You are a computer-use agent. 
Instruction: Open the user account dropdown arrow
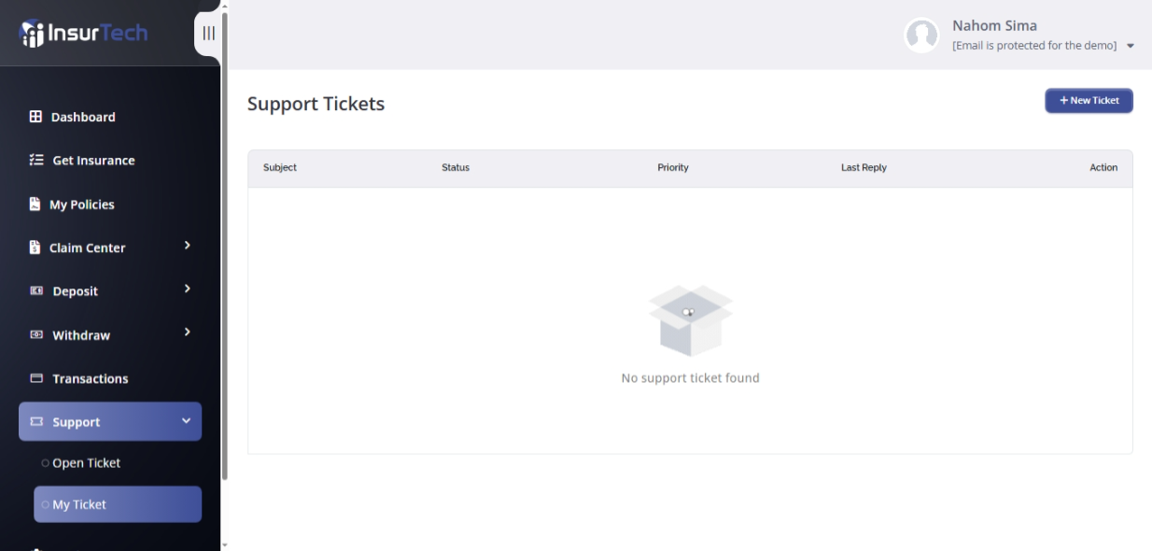1131,46
